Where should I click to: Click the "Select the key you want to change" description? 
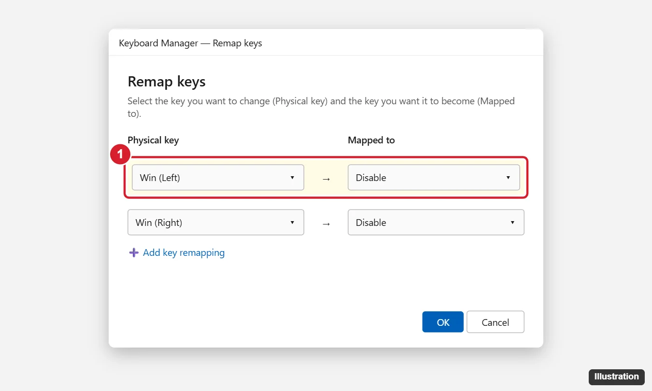321,107
